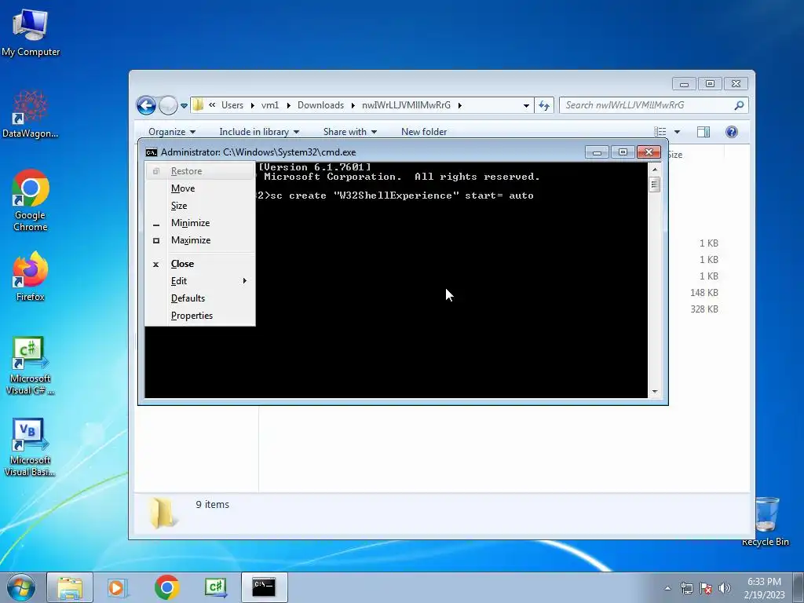Image resolution: width=804 pixels, height=603 pixels.
Task: Click the cmd vertical scrollbar thumb
Action: (x=654, y=184)
